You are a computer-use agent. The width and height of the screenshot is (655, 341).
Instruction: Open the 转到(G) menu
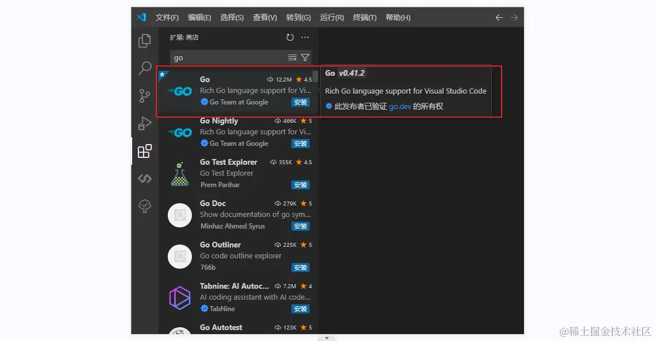coord(298,18)
